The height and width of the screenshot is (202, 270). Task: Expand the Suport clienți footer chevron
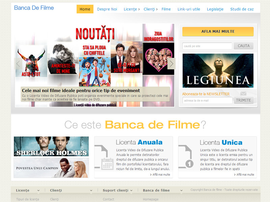(131, 190)
